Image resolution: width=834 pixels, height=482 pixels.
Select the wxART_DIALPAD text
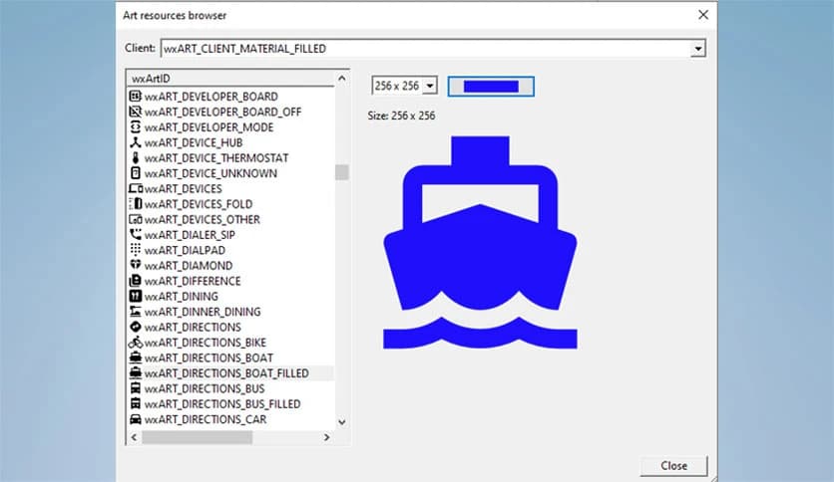pos(186,250)
